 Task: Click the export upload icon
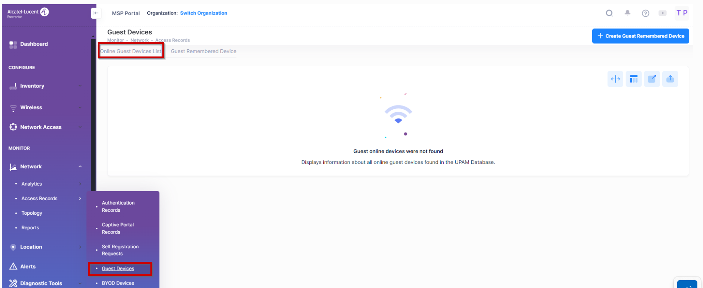(670, 79)
